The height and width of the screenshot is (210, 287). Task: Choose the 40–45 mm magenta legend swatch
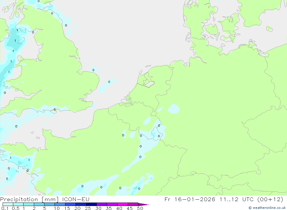pyautogui.click(x=123, y=204)
